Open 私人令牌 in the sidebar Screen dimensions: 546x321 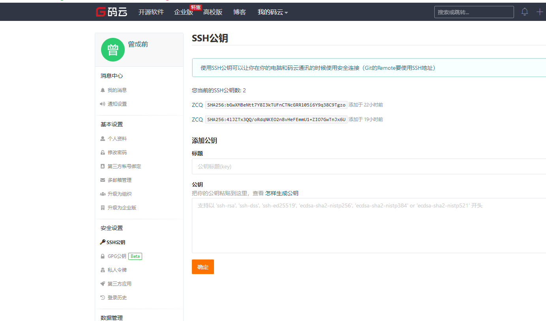pos(117,270)
